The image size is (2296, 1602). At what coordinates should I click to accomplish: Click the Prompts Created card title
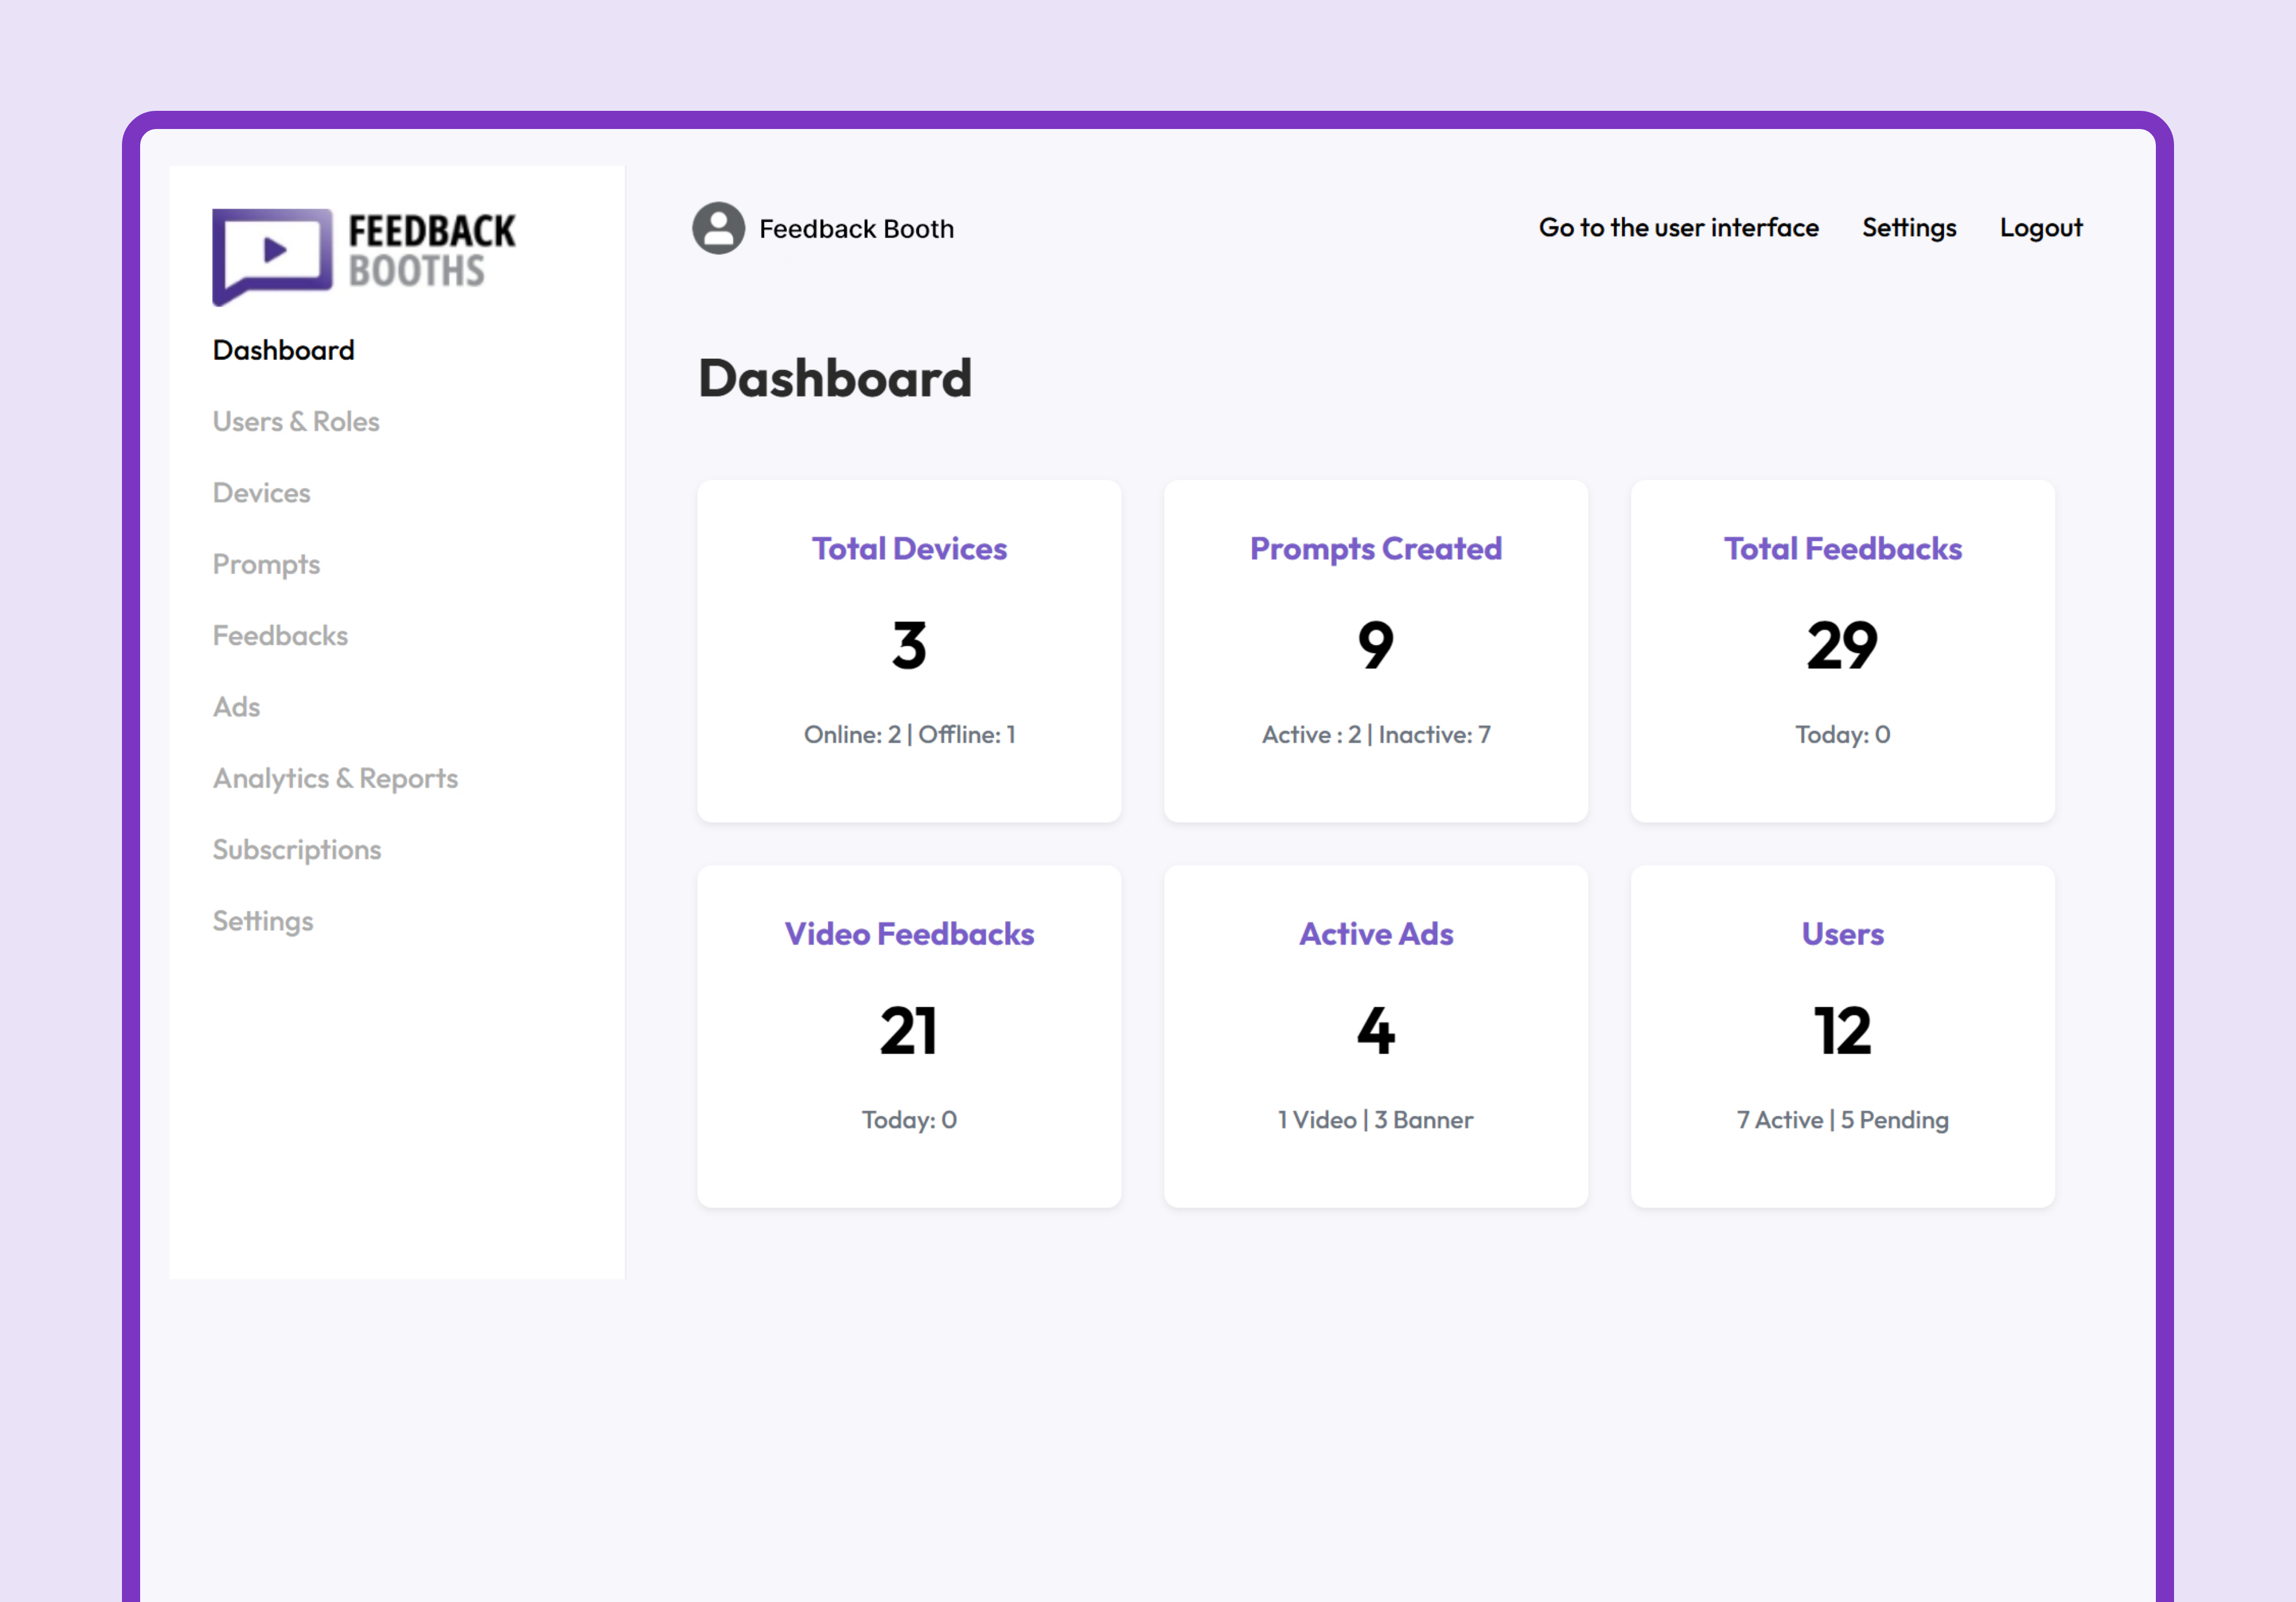1376,549
